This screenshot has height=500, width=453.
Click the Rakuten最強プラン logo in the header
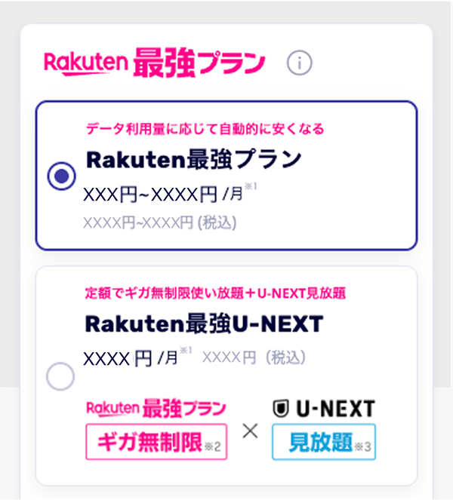point(155,63)
